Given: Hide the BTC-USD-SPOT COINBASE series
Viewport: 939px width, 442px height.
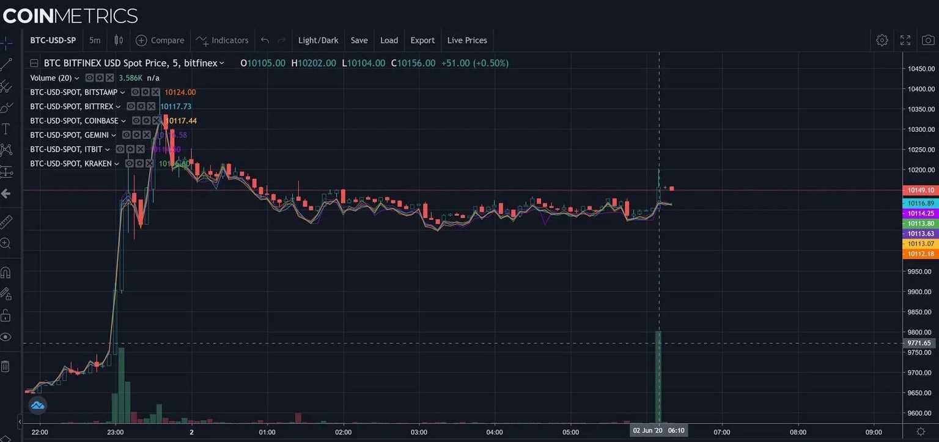Looking at the screenshot, I should pos(136,120).
